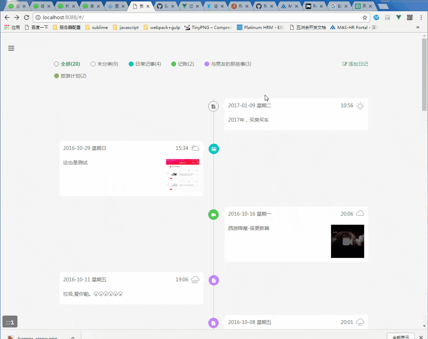Open the video thumbnail in 西游降魔 entry
This screenshot has height=339, width=428.
click(347, 241)
